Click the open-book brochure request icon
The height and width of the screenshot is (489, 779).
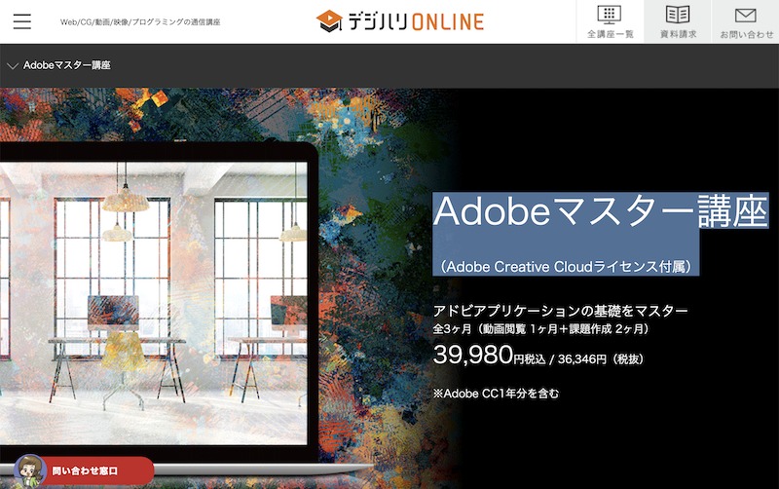click(678, 15)
